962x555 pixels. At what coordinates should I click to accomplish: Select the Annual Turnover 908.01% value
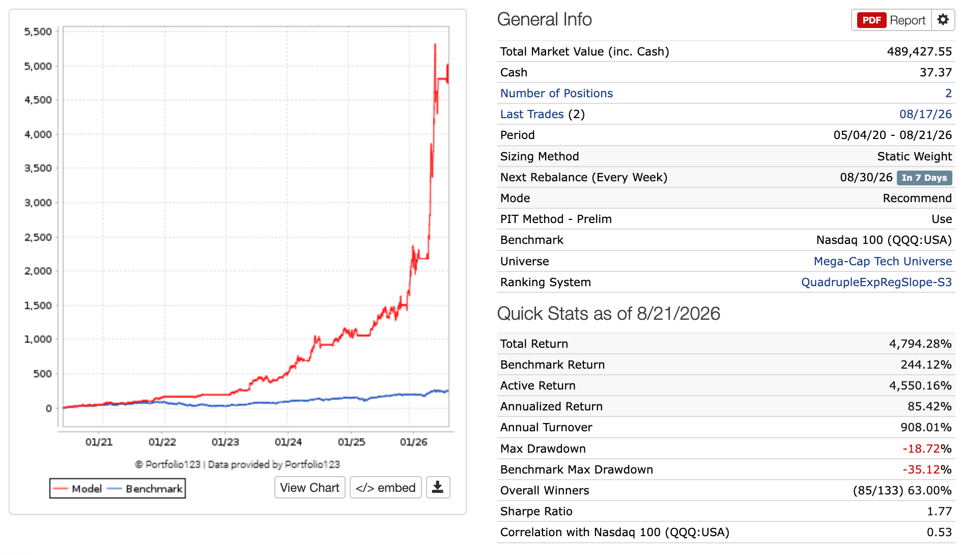[926, 427]
